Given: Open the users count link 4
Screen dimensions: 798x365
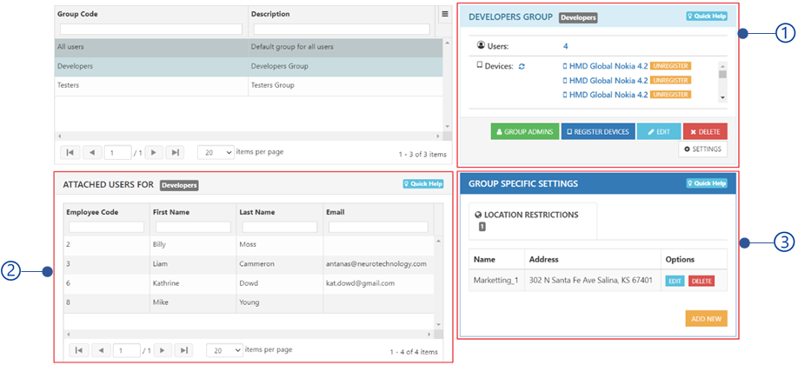Looking at the screenshot, I should 565,46.
